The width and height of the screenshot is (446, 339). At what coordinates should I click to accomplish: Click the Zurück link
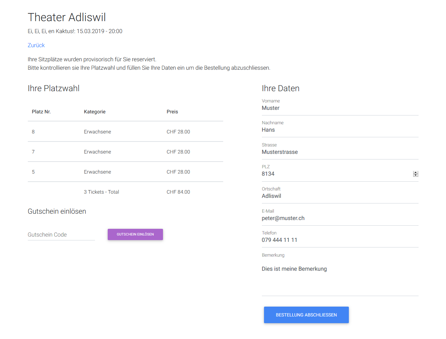coord(36,45)
